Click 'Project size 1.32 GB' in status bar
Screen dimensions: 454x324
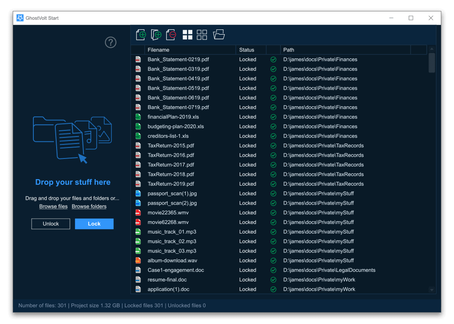[x=95, y=306]
